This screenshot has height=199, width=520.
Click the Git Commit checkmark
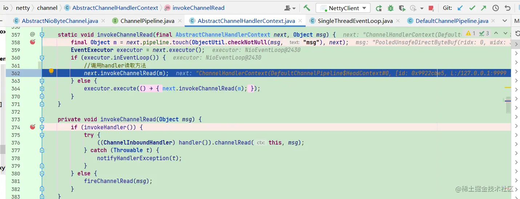472,8
